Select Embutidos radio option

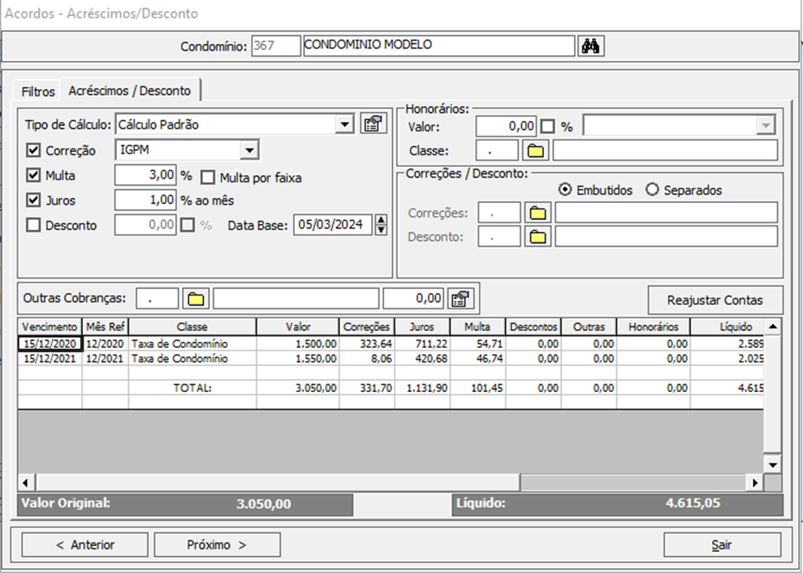(565, 190)
